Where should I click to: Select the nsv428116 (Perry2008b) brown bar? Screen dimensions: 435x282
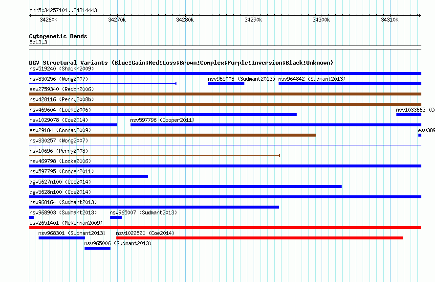[225, 104]
